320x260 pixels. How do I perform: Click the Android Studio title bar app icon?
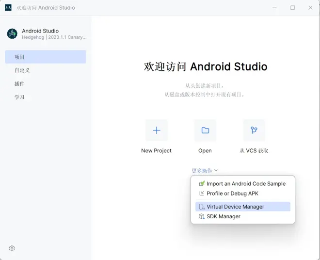click(8, 8)
